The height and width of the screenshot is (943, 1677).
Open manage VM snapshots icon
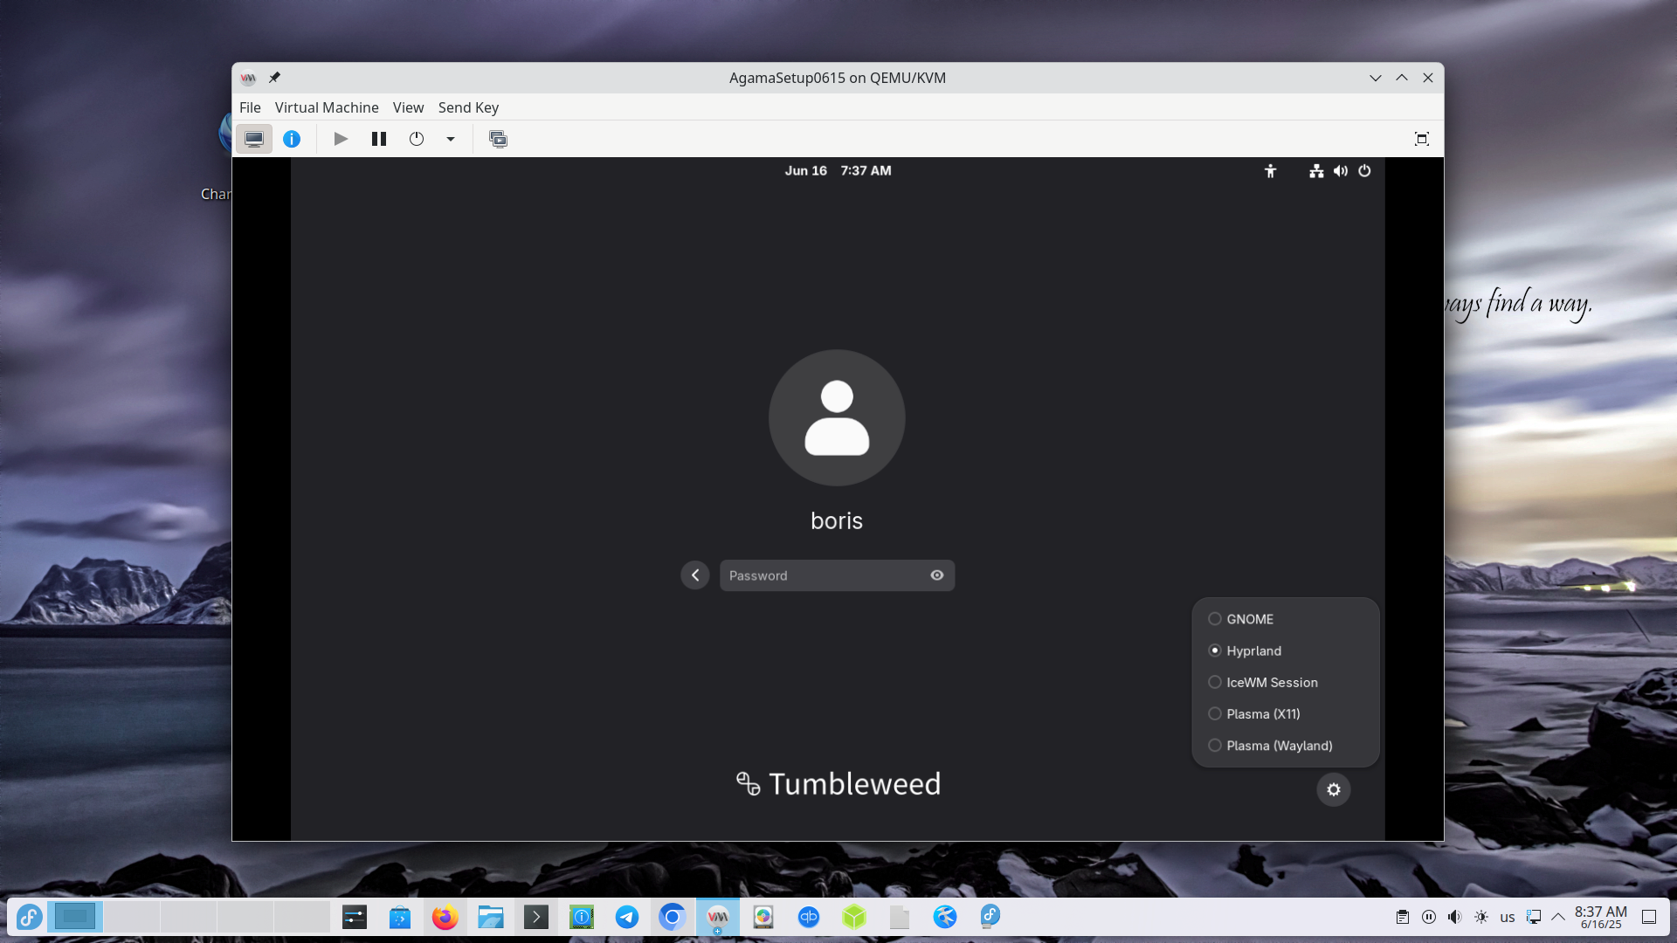pyautogui.click(x=498, y=139)
